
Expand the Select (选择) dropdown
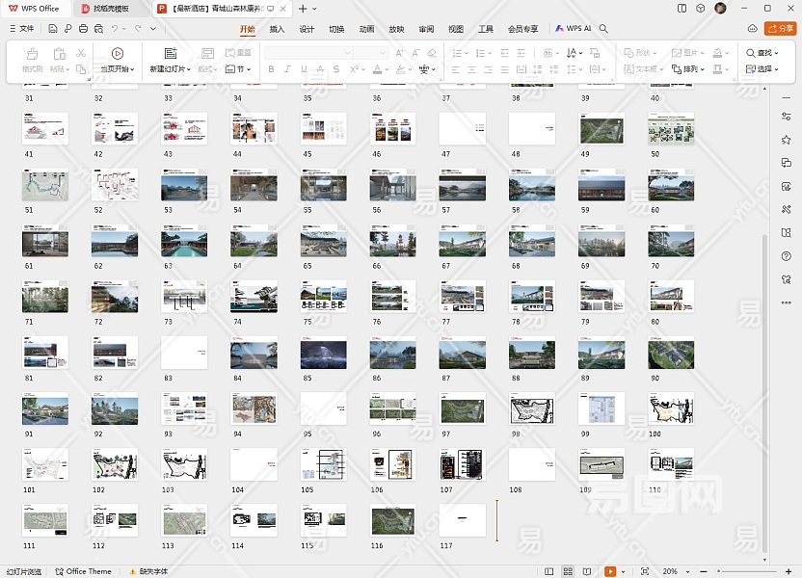(763, 69)
